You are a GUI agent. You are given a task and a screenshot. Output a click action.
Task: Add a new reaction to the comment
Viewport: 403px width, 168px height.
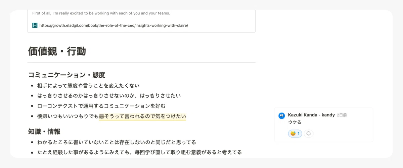click(x=309, y=134)
